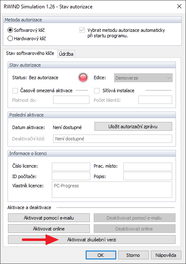The width and height of the screenshot is (186, 264).
Task: Click the Status: Bez autorizace text
Action: click(x=35, y=78)
